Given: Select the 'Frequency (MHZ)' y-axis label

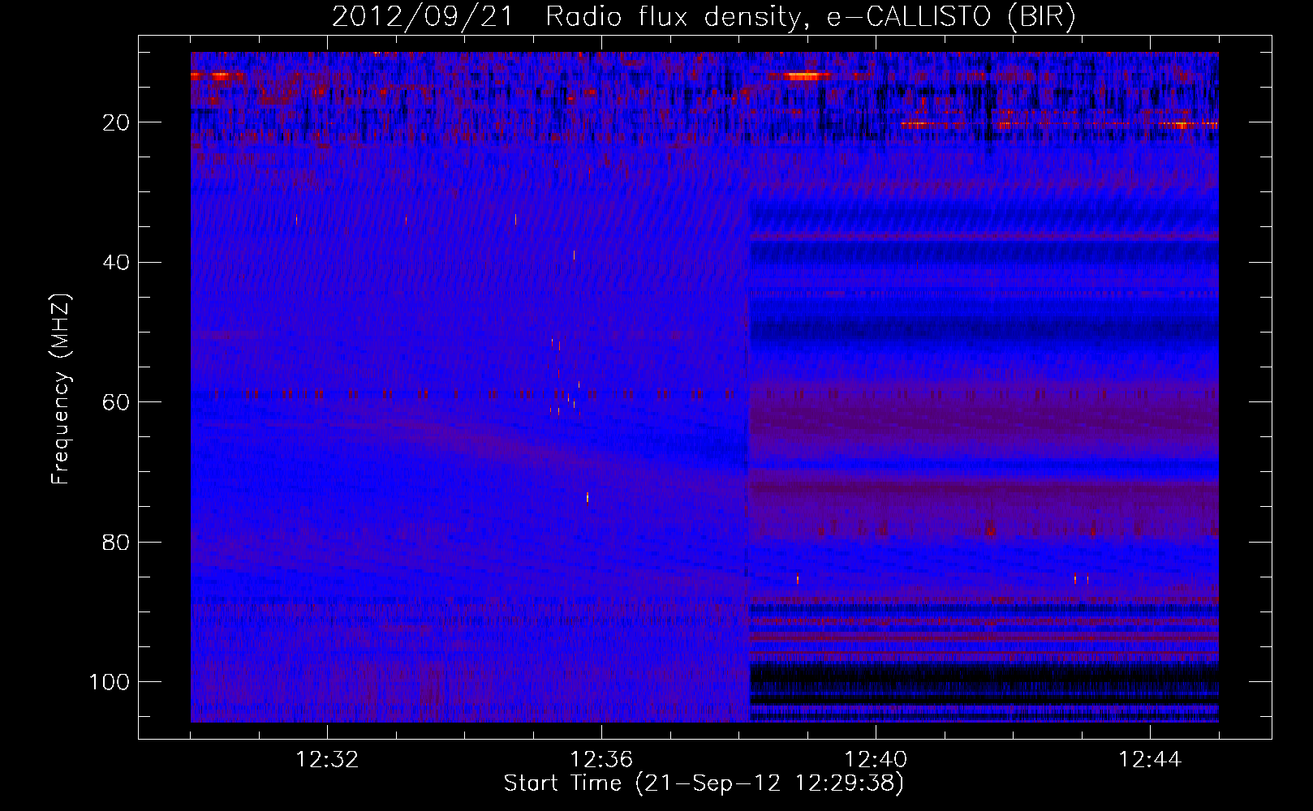Looking at the screenshot, I should click(x=61, y=389).
